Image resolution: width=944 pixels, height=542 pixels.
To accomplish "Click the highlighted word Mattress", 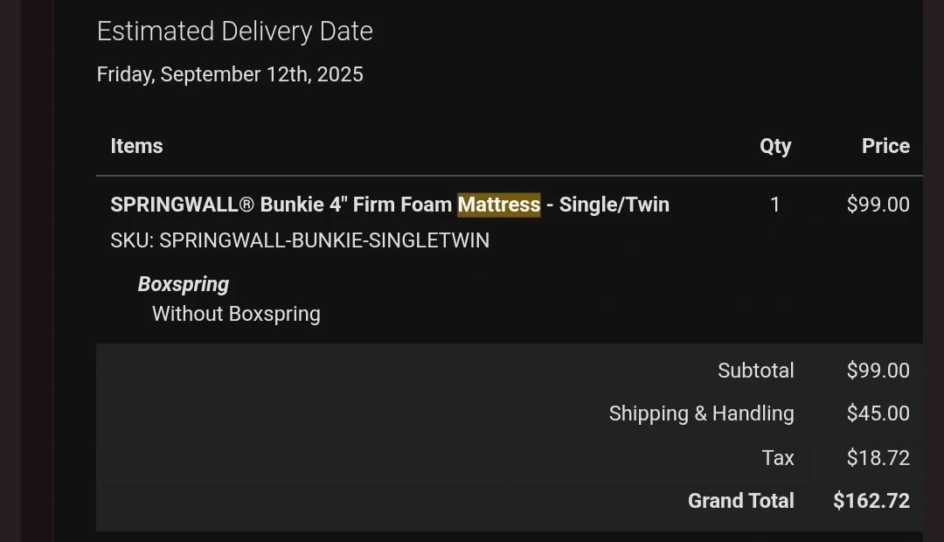I will (x=499, y=205).
